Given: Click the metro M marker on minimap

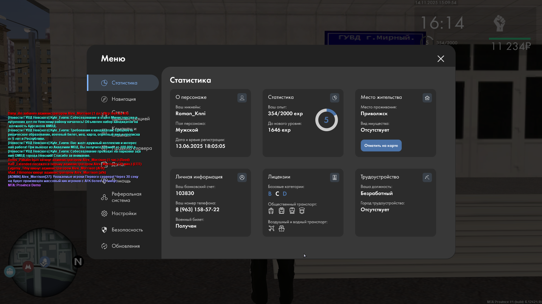Looking at the screenshot, I should (28, 267).
